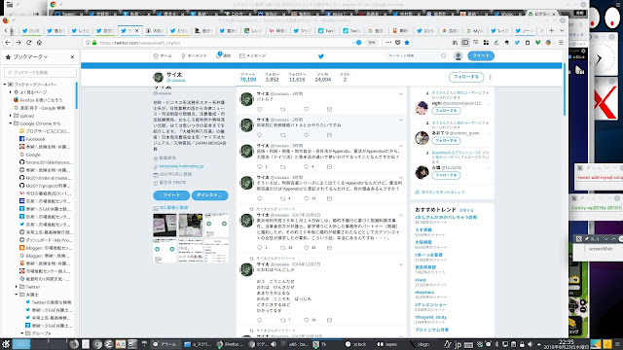The height and width of the screenshot is (350, 623).
Task: Save page to Pocket icon in the URL bar
Action: pos(398,43)
